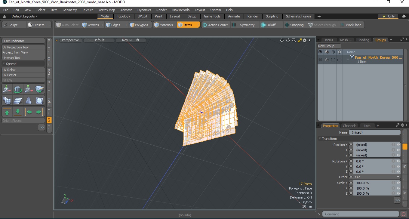The width and height of the screenshot is (409, 219).
Task: Toggle Position X channel circle
Action: pos(351,145)
